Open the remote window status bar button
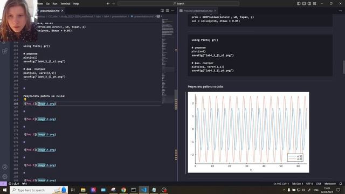 click(x=3, y=184)
